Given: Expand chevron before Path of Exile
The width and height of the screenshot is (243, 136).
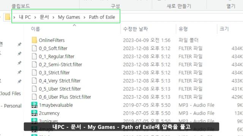Looking at the screenshot, I should coord(84,17).
